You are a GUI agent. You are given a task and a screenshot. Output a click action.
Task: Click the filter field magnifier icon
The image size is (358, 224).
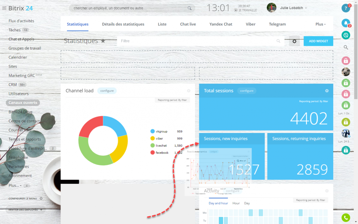coord(278,41)
